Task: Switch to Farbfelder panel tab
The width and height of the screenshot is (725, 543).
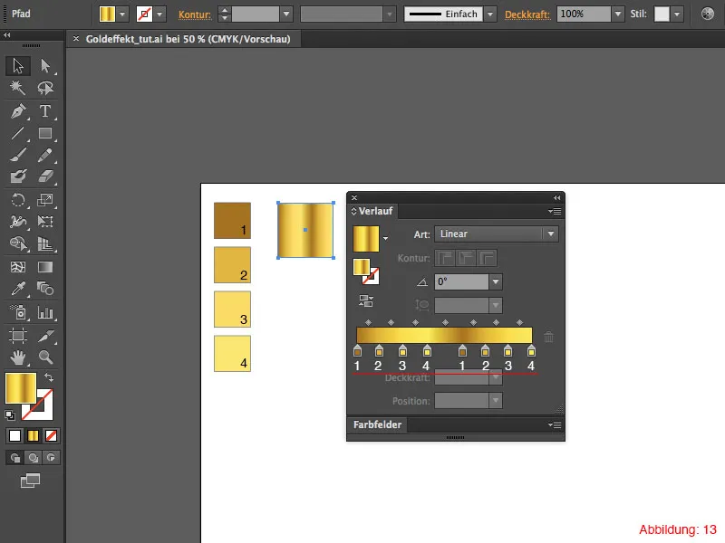Action: [x=377, y=424]
